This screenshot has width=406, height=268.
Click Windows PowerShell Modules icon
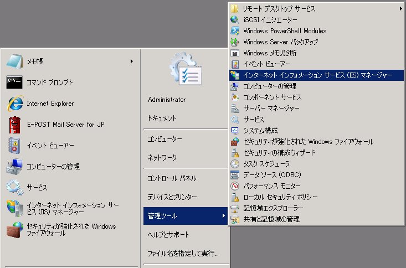click(235, 31)
